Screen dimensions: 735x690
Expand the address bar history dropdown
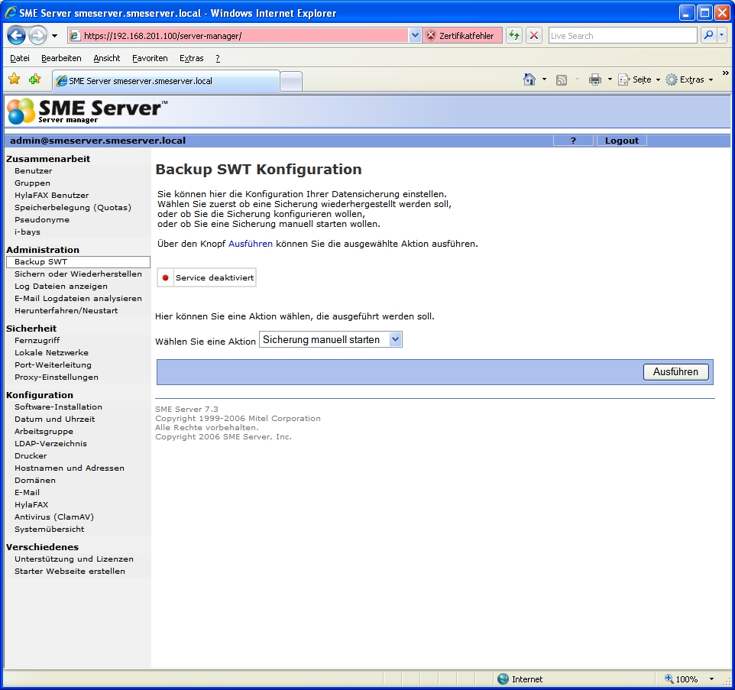(415, 36)
